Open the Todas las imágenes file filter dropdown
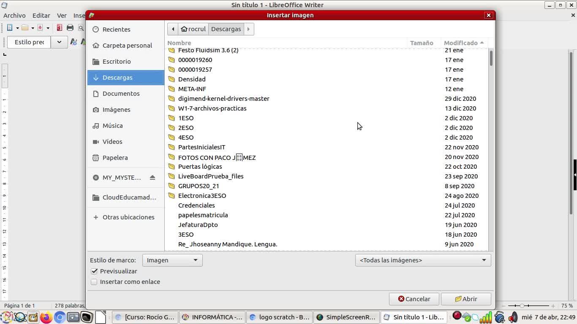577x324 pixels. (423, 260)
